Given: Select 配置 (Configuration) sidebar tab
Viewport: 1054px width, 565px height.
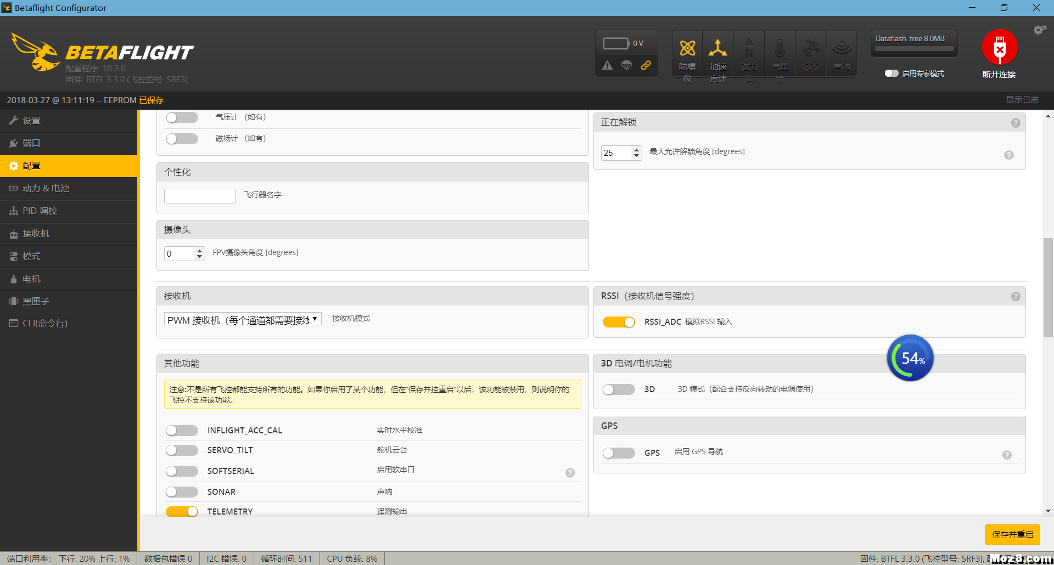Looking at the screenshot, I should point(69,166).
